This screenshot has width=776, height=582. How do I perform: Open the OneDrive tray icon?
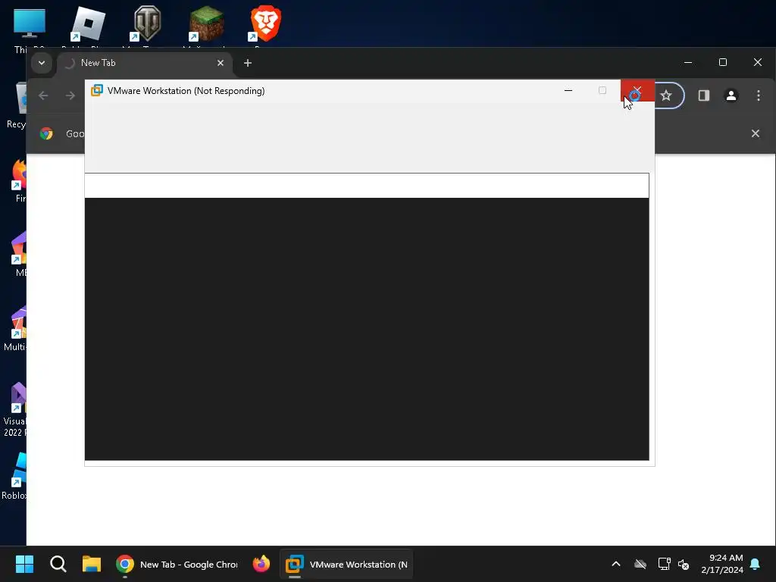tap(640, 564)
